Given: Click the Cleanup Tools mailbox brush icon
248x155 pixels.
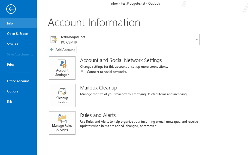Looking at the screenshot, I should point(62,91).
